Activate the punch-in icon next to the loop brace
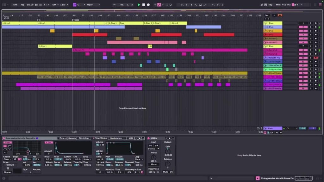324x182 pixels. tap(195, 5)
